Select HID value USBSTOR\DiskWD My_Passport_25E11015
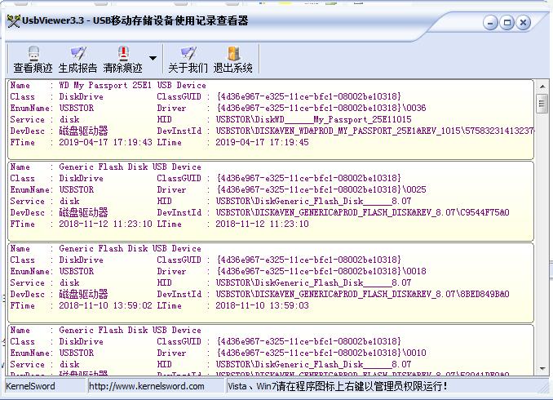This screenshot has width=553, height=400. tap(313, 119)
